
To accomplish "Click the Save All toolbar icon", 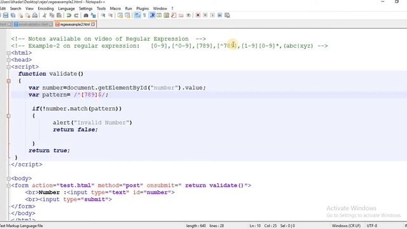I will click(13, 15).
